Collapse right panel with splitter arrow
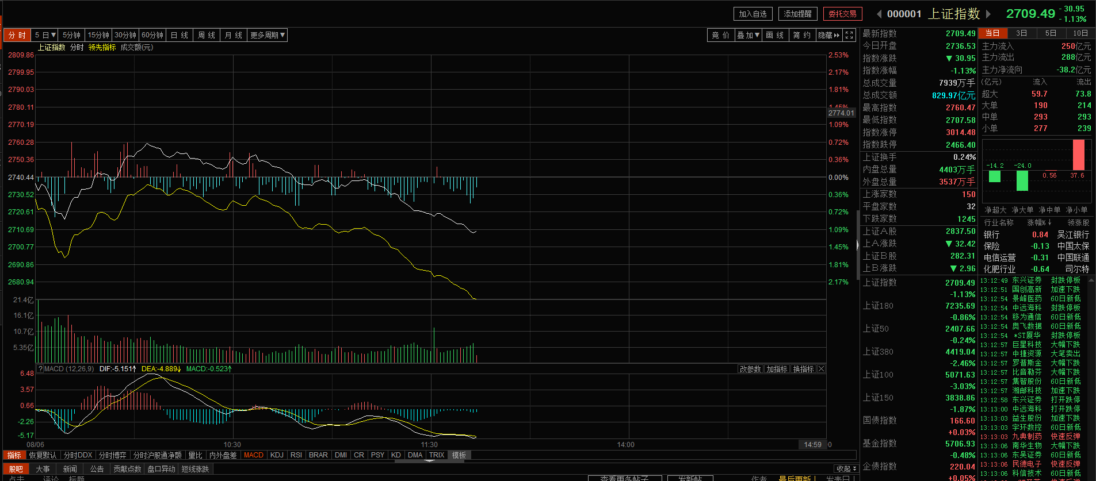 pyautogui.click(x=857, y=245)
